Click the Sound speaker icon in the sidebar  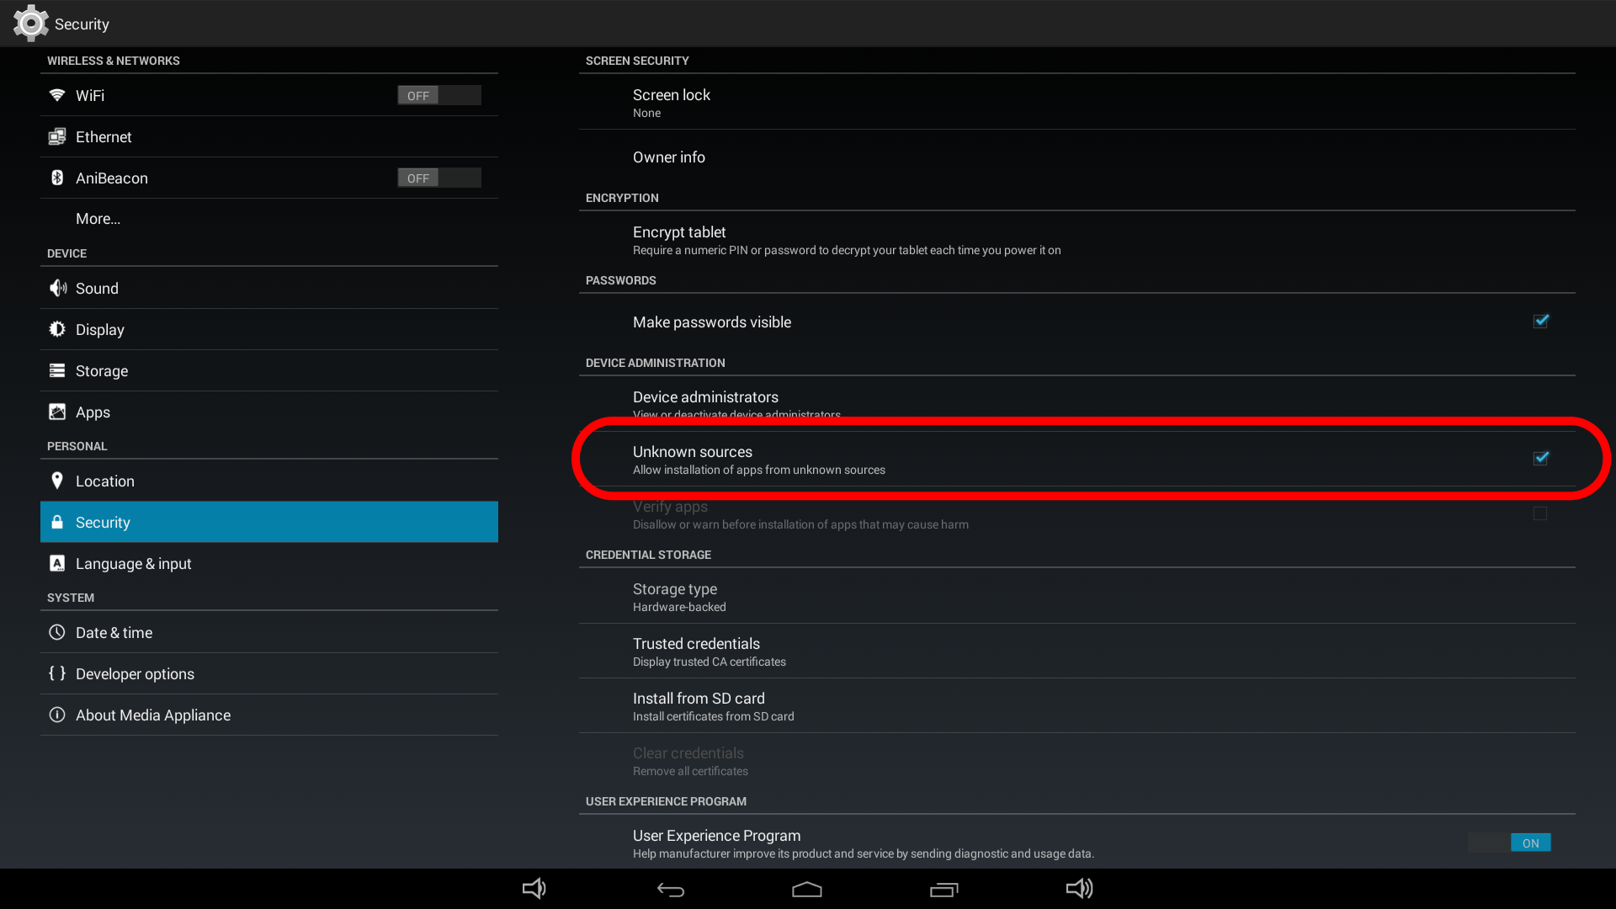pos(57,288)
